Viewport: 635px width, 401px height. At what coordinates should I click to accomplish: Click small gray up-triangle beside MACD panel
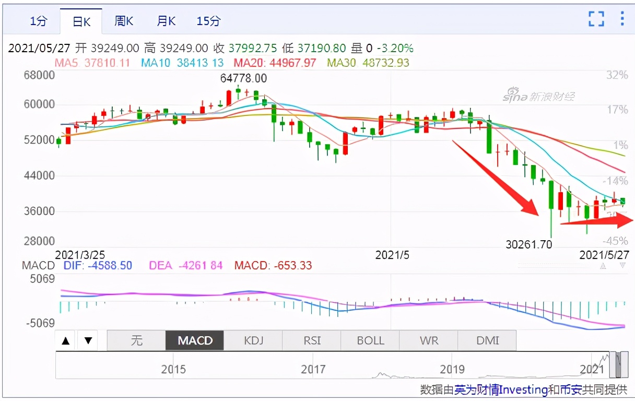[603, 266]
